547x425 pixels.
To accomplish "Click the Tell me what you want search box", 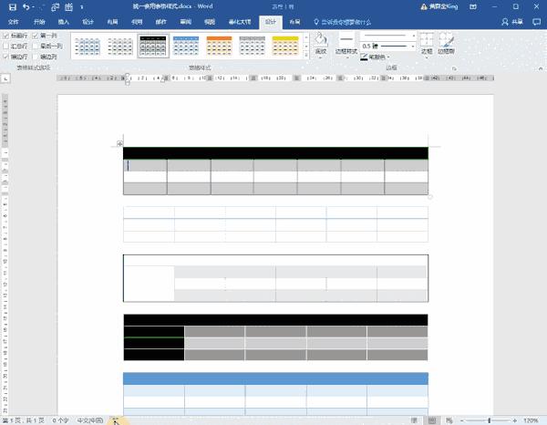I will pos(342,22).
